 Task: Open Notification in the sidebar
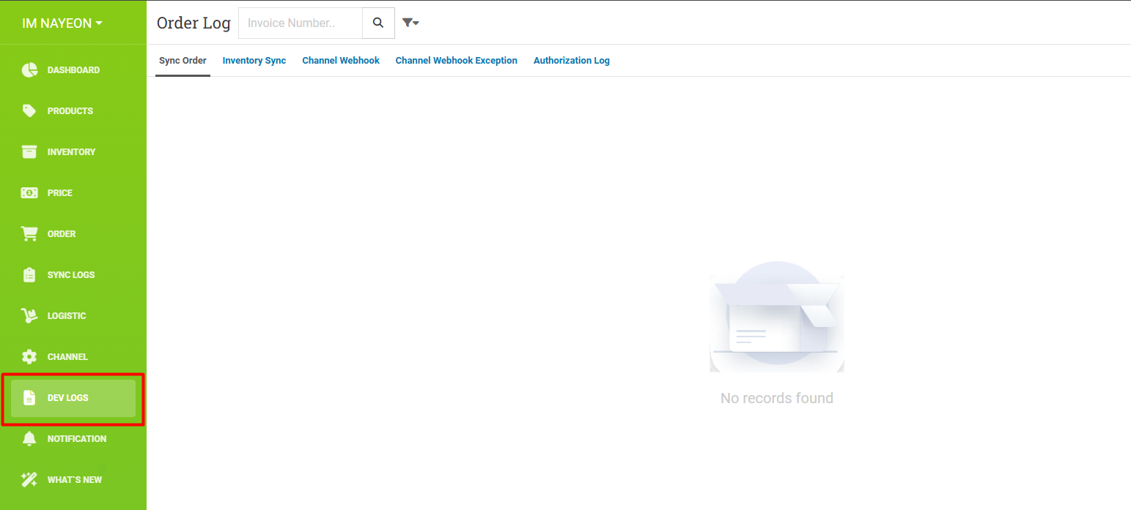73,439
